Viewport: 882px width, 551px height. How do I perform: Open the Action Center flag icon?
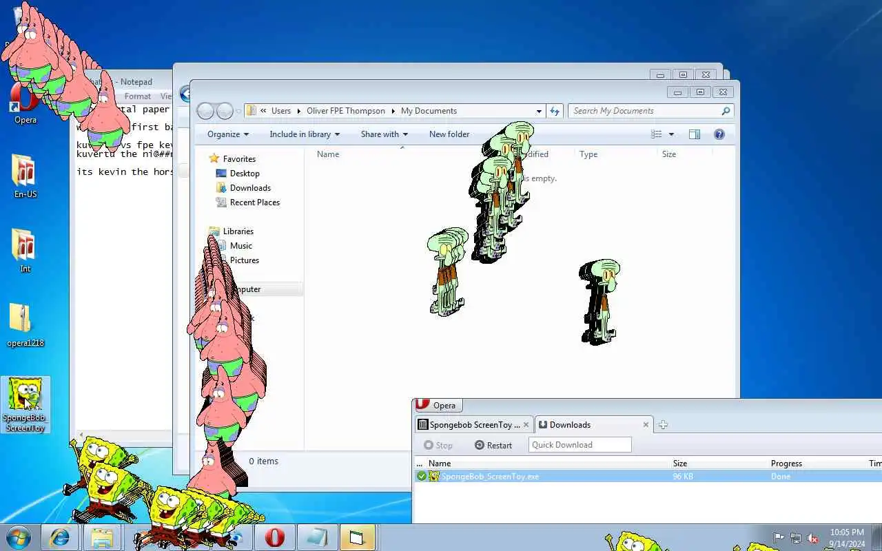coord(779,538)
